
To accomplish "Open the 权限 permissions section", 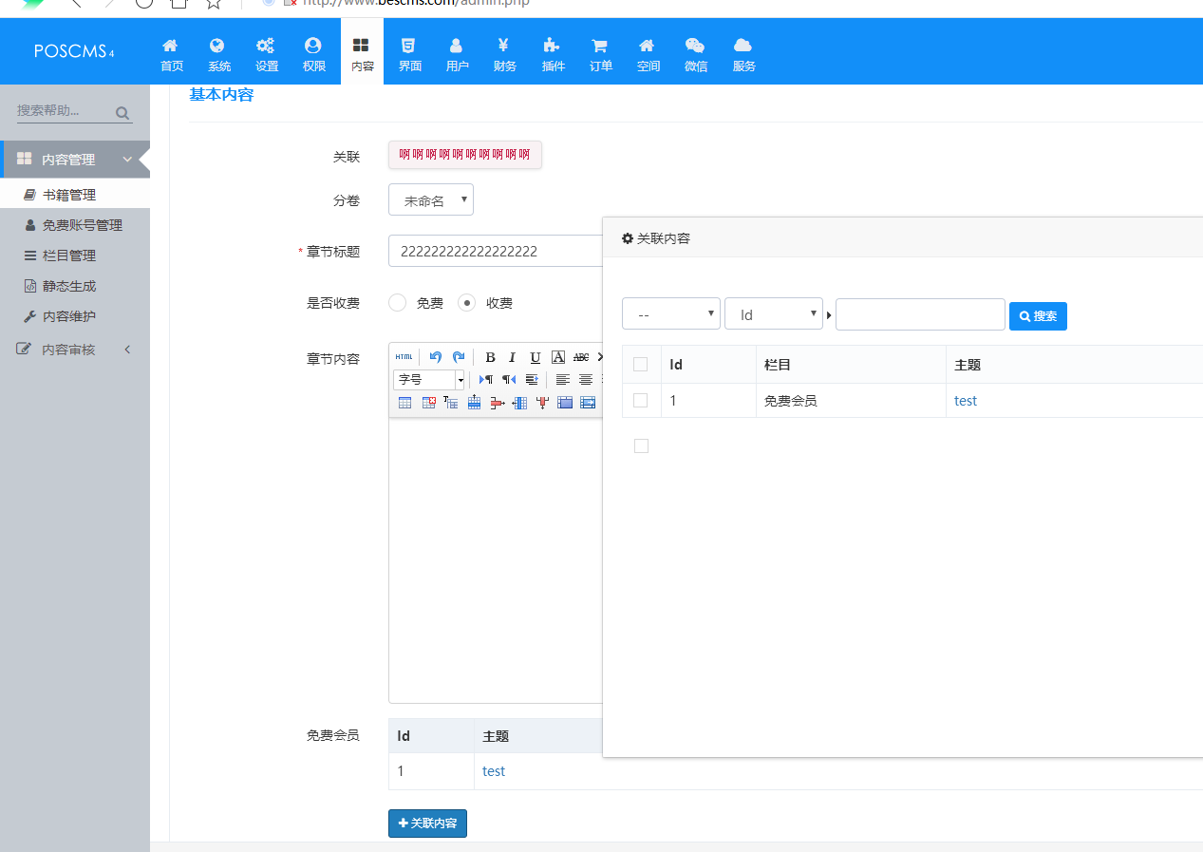I will point(314,55).
